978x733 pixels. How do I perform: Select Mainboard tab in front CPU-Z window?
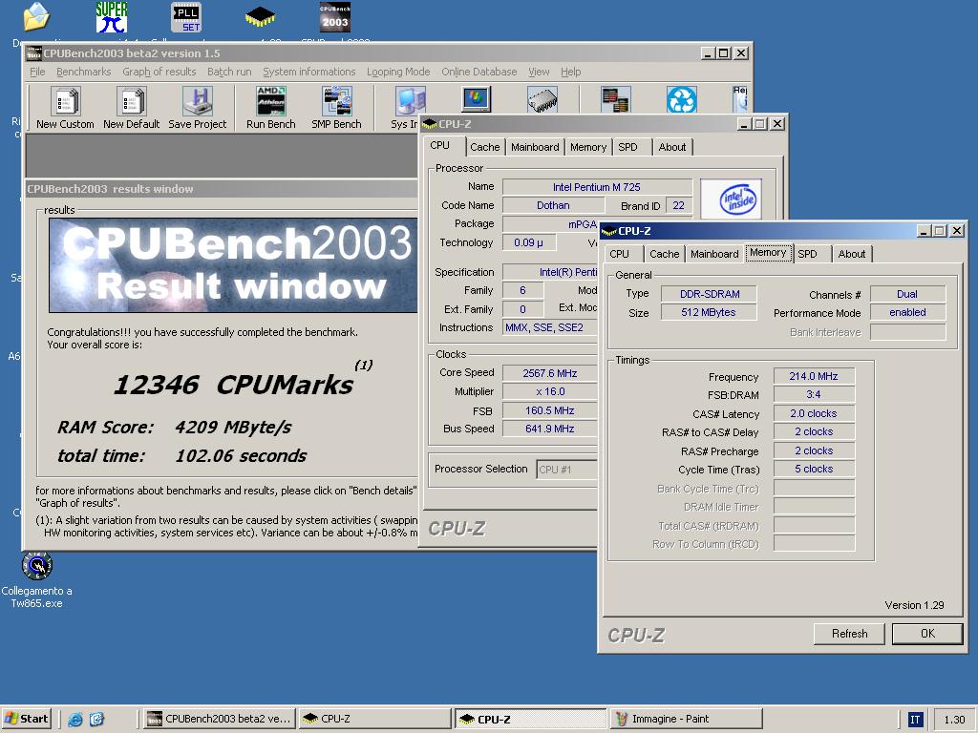pyautogui.click(x=714, y=254)
